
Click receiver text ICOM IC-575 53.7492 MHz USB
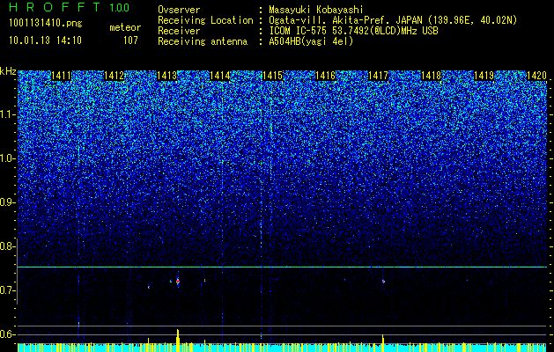click(x=353, y=31)
